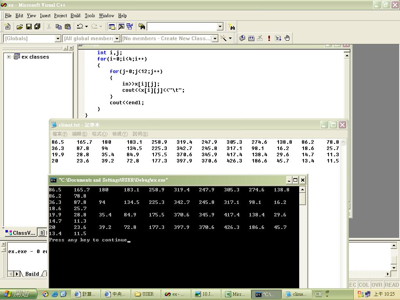The width and height of the screenshot is (400, 300).
Task: Click the Start button on taskbar
Action: (x=18, y=294)
